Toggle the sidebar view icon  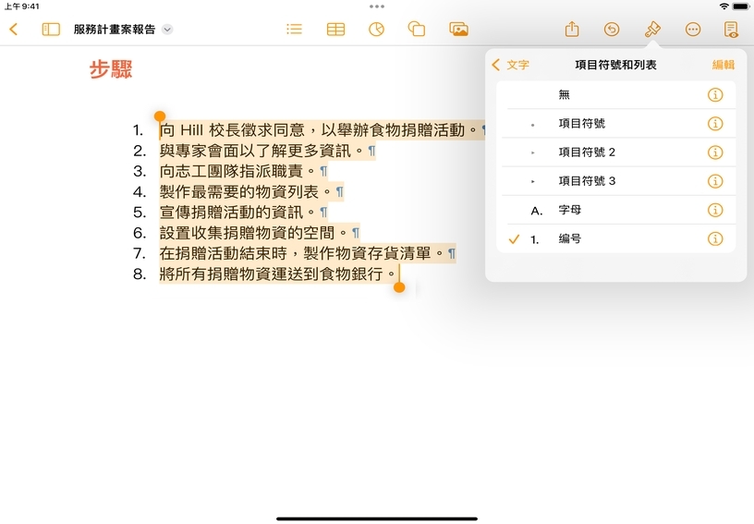pos(51,30)
